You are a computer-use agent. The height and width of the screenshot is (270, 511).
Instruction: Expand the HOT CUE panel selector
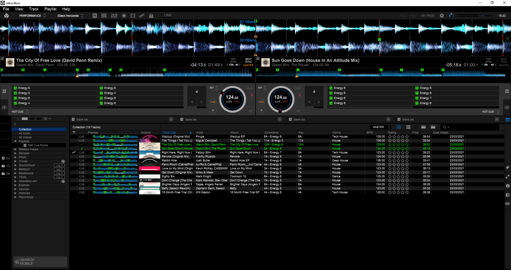(x=27, y=112)
